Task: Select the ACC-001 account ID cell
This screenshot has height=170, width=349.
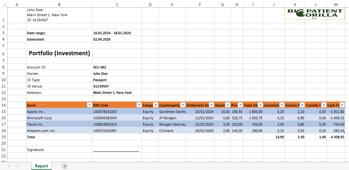Action: click(x=117, y=67)
